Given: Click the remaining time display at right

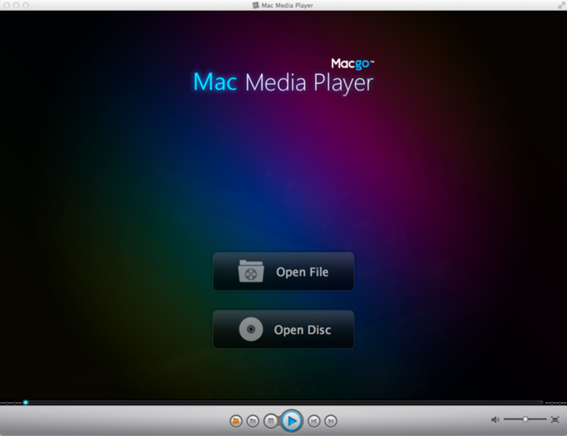Looking at the screenshot, I should point(556,403).
